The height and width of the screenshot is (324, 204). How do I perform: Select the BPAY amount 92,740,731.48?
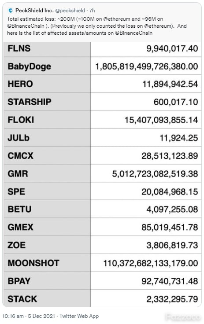tap(170, 281)
